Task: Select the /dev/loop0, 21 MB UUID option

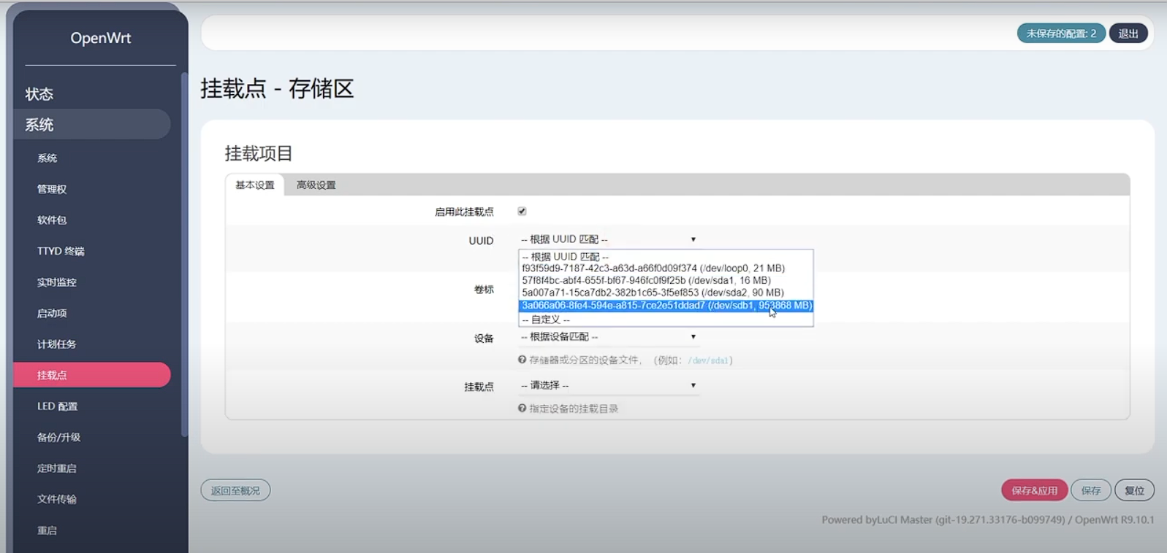Action: click(x=666, y=268)
